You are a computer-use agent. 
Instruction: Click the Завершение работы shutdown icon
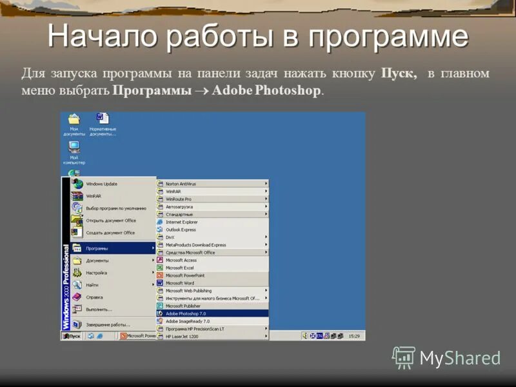pos(77,325)
